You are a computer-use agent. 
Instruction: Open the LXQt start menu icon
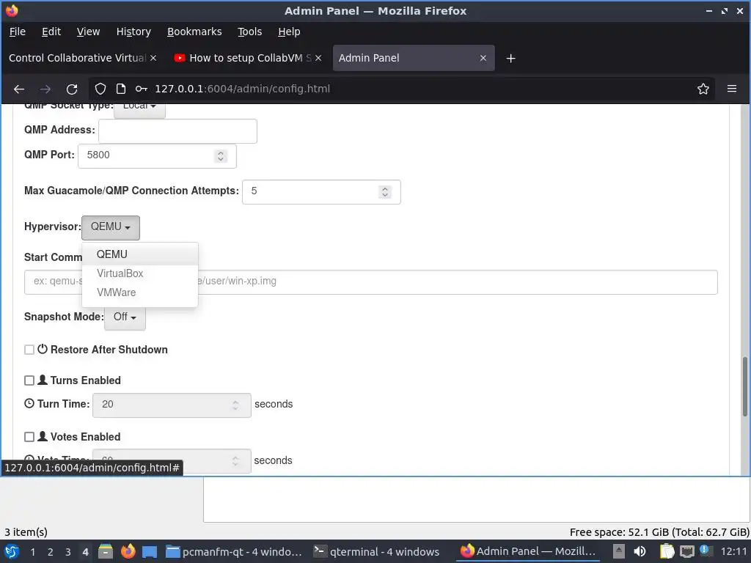coord(12,552)
